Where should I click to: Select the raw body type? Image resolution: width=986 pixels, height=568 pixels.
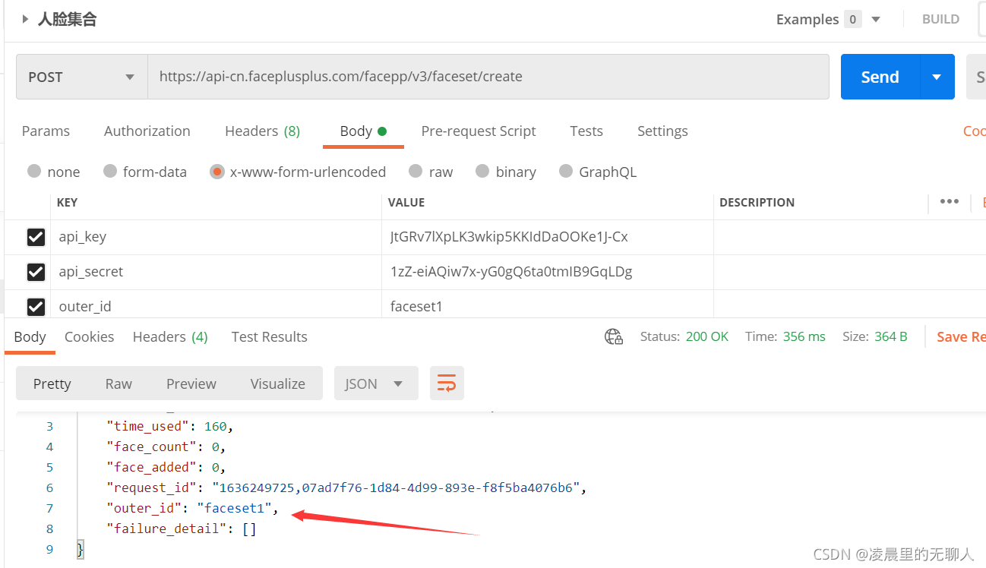[416, 171]
